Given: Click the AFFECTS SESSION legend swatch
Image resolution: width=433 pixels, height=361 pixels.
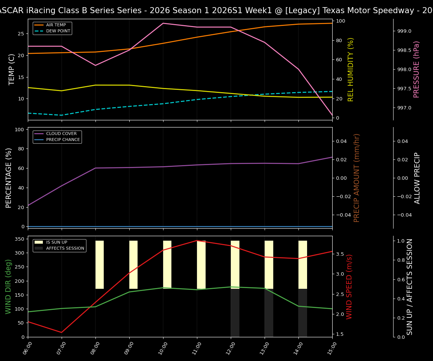Looking at the screenshot, I should click(x=39, y=249).
